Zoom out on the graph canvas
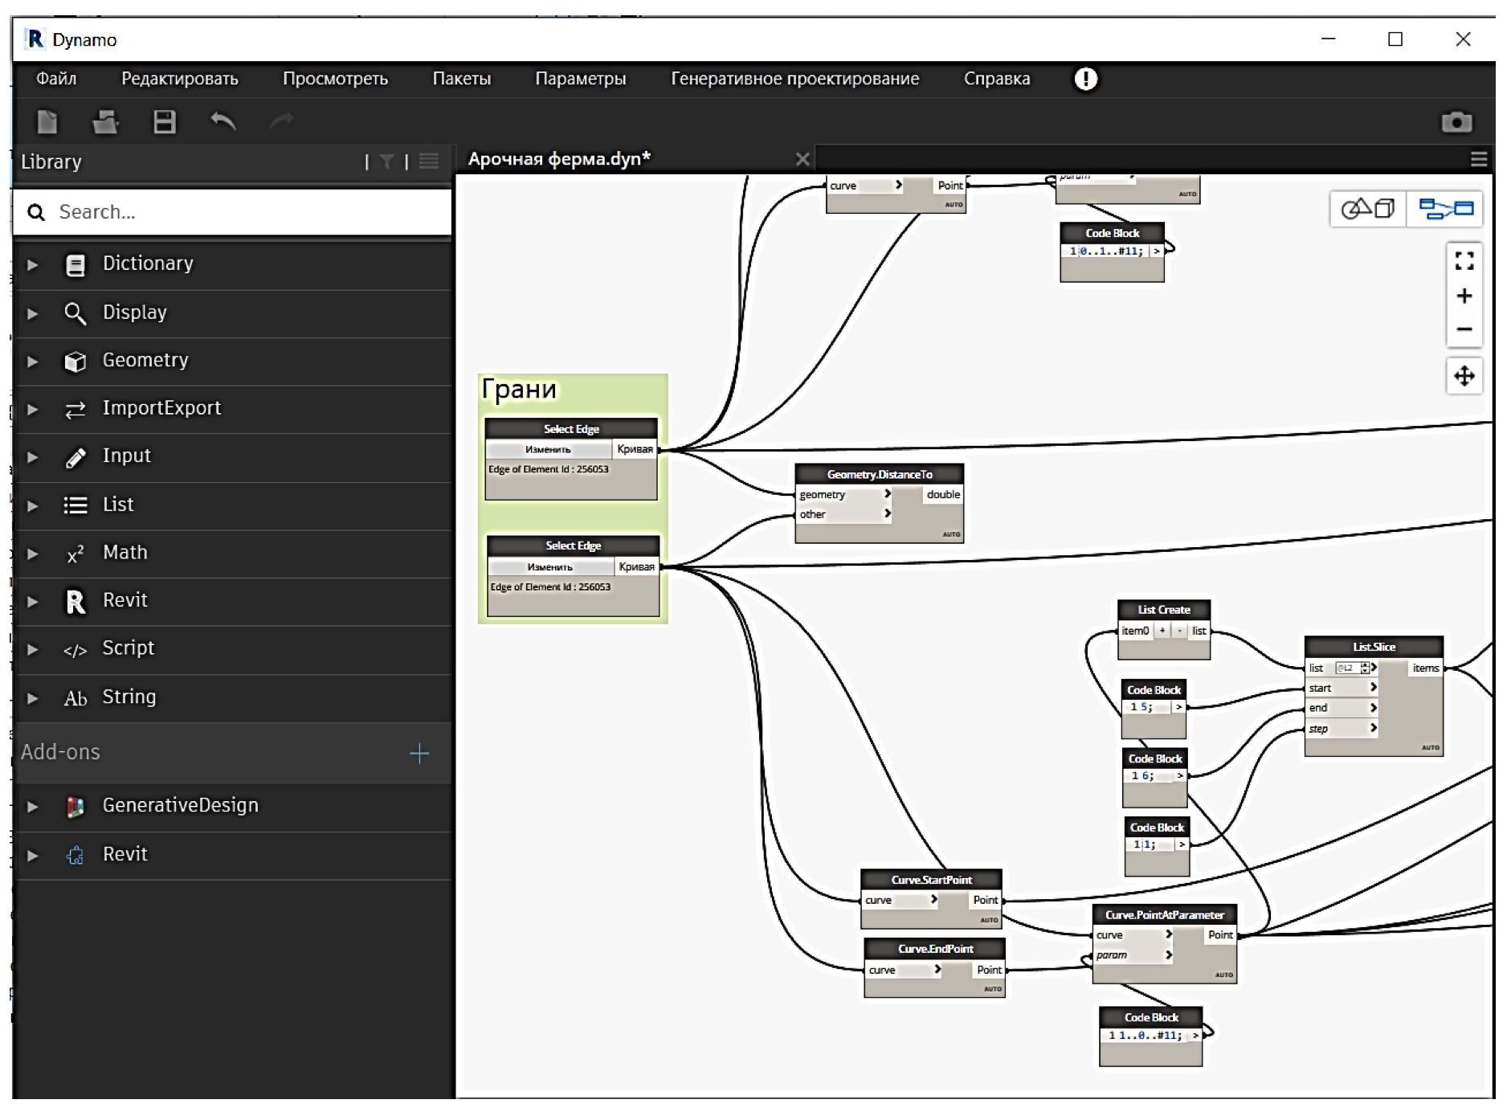The image size is (1511, 1112). [1464, 329]
